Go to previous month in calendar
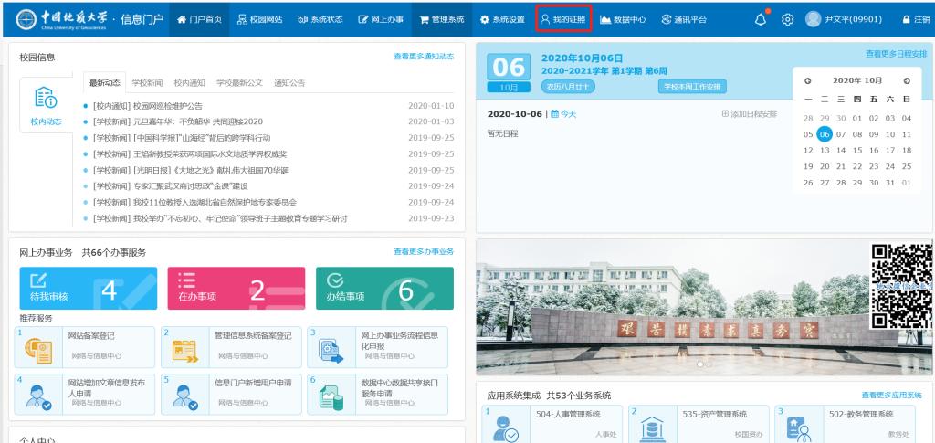 pos(807,81)
